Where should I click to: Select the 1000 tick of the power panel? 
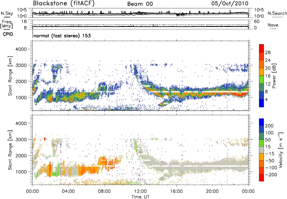pos(21,97)
